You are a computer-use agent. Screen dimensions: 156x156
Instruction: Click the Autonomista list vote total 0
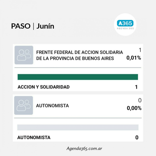[137, 138]
